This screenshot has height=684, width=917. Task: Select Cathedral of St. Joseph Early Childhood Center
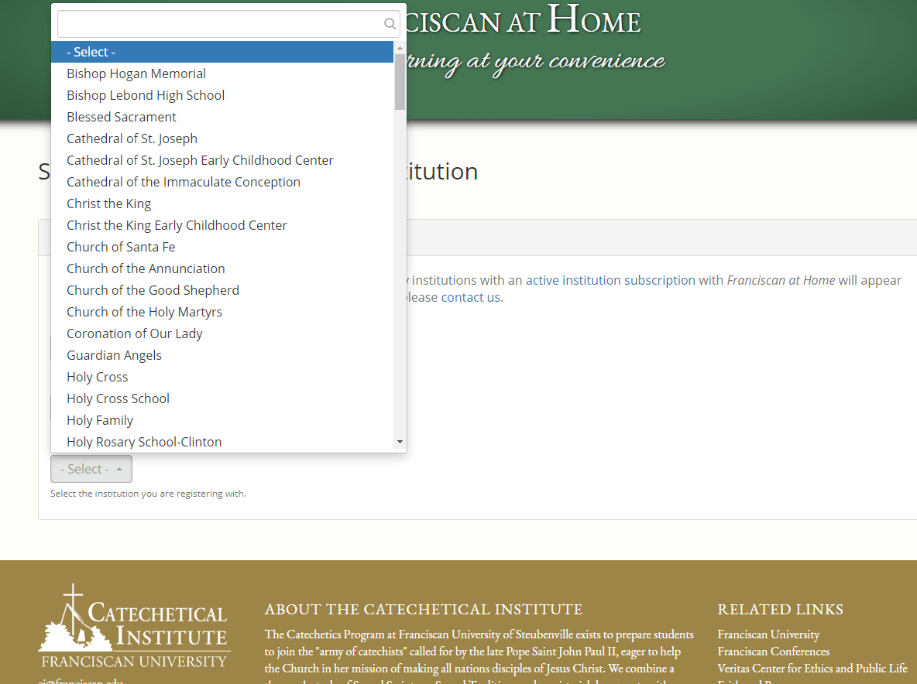222,160
